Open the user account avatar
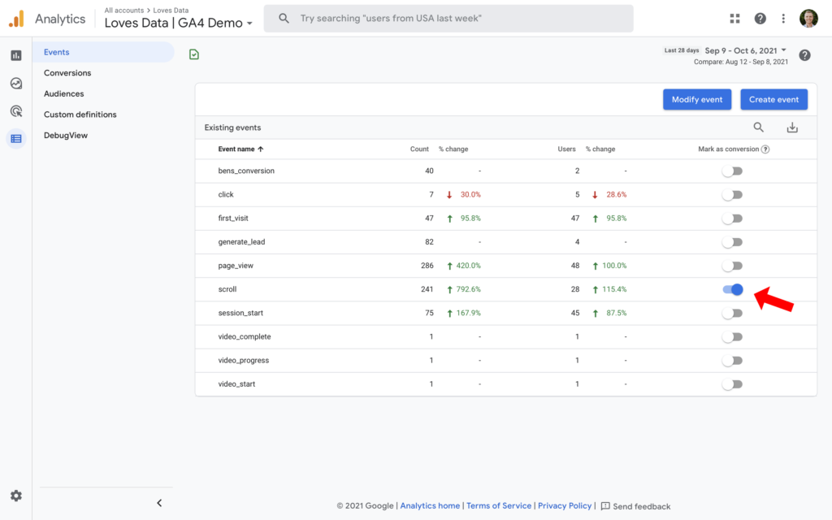 pyautogui.click(x=808, y=19)
